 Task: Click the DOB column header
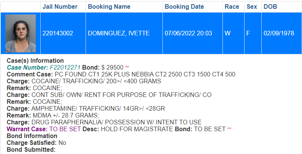pyautogui.click(x=270, y=6)
